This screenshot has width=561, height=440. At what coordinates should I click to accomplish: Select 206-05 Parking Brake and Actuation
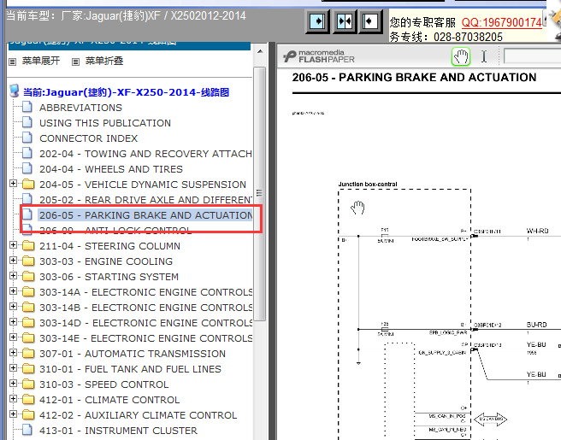[145, 215]
